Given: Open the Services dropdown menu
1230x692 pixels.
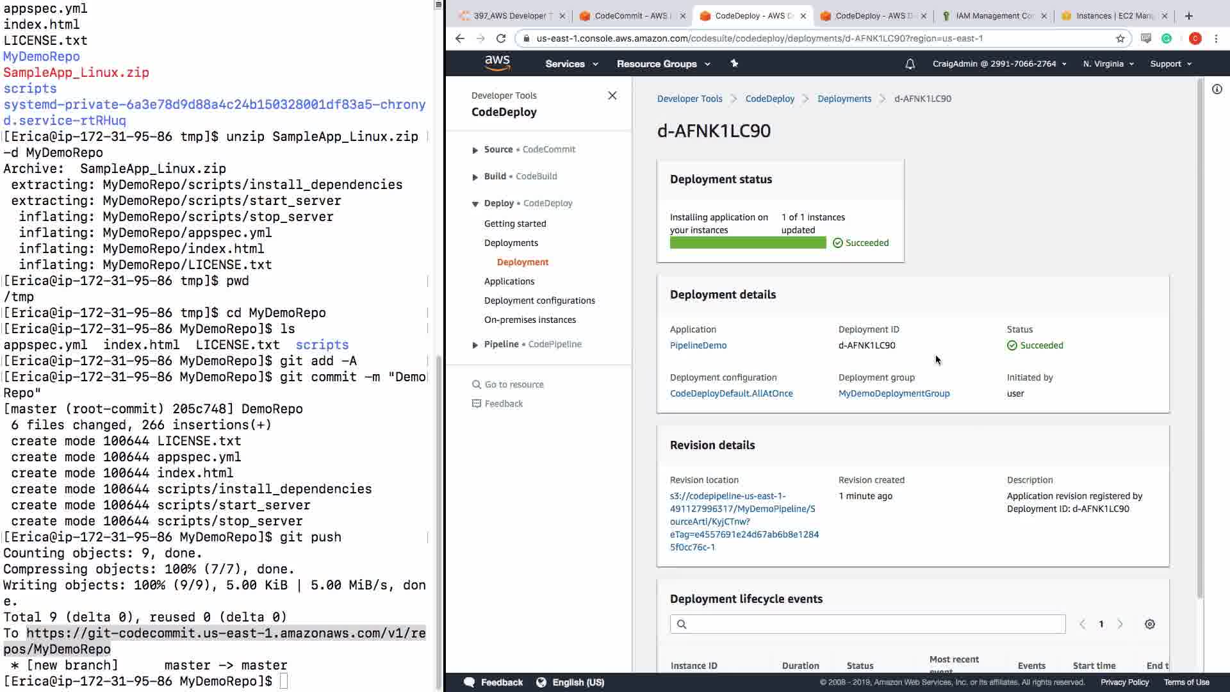Looking at the screenshot, I should (571, 64).
